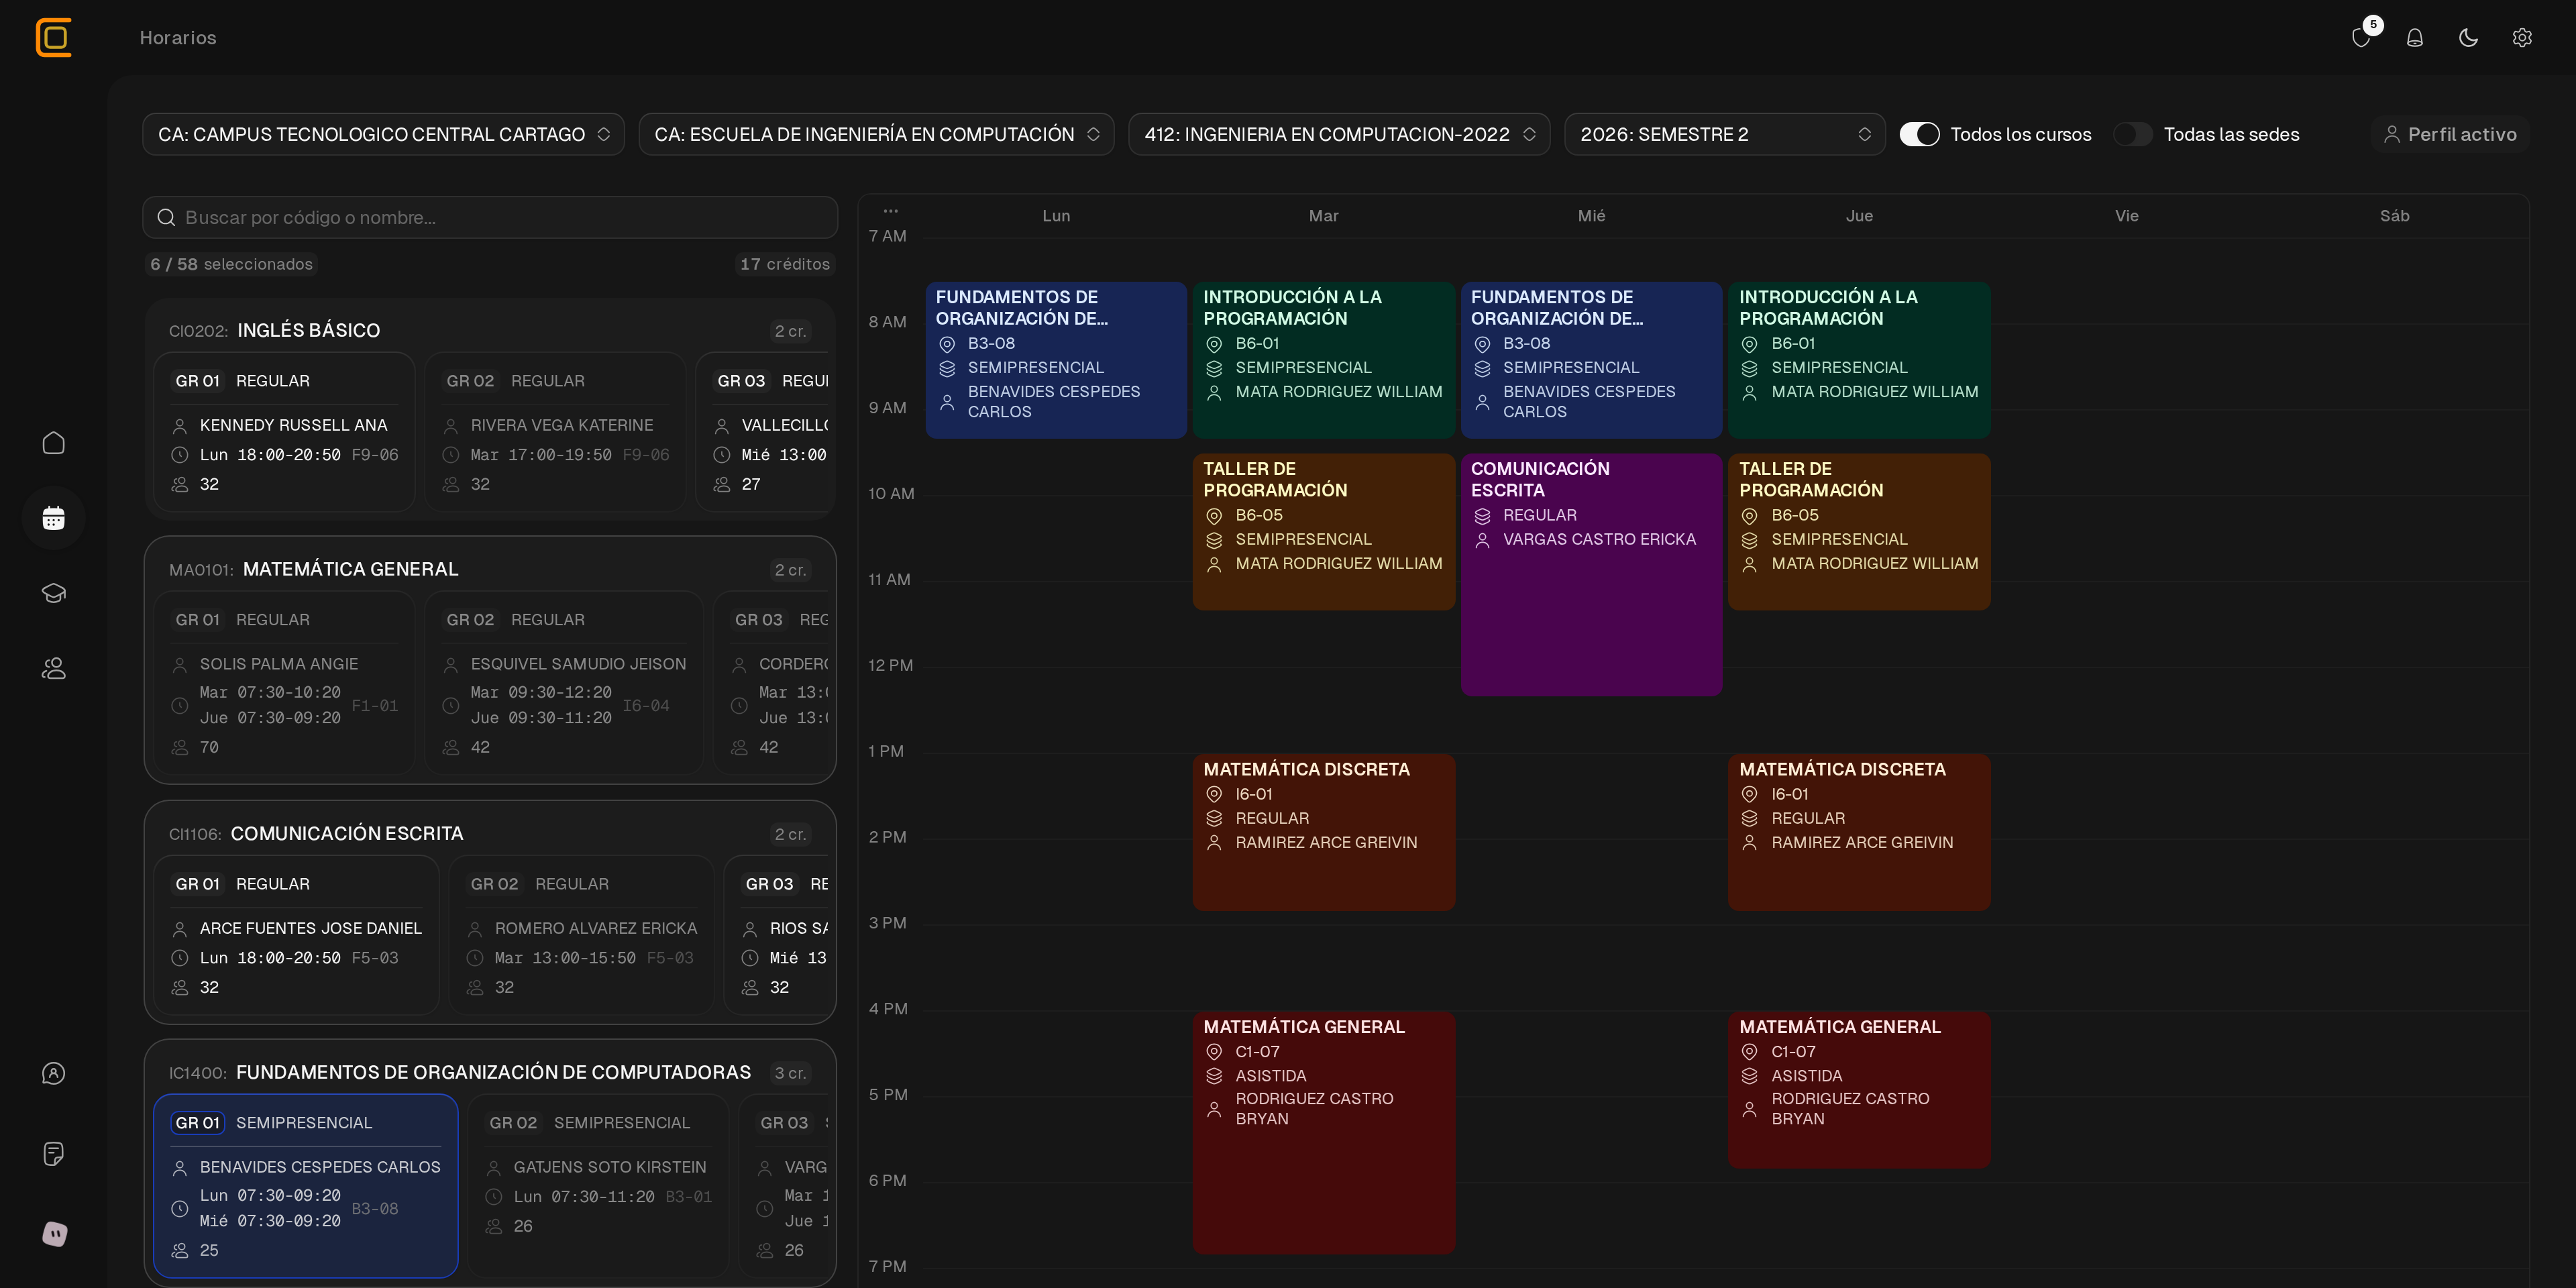2576x1288 pixels.
Task: Open the notes document sidebar icon
Action: (54, 1154)
